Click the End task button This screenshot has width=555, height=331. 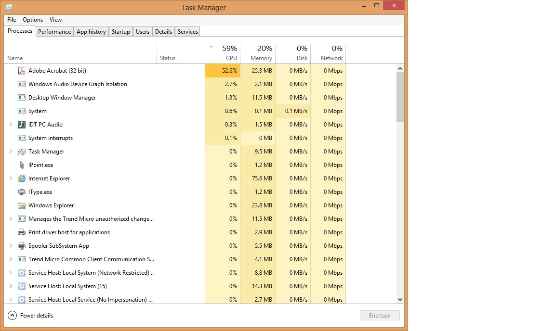380,316
